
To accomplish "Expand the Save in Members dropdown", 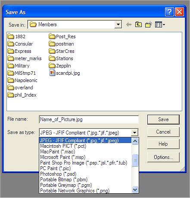I will point(118,24).
